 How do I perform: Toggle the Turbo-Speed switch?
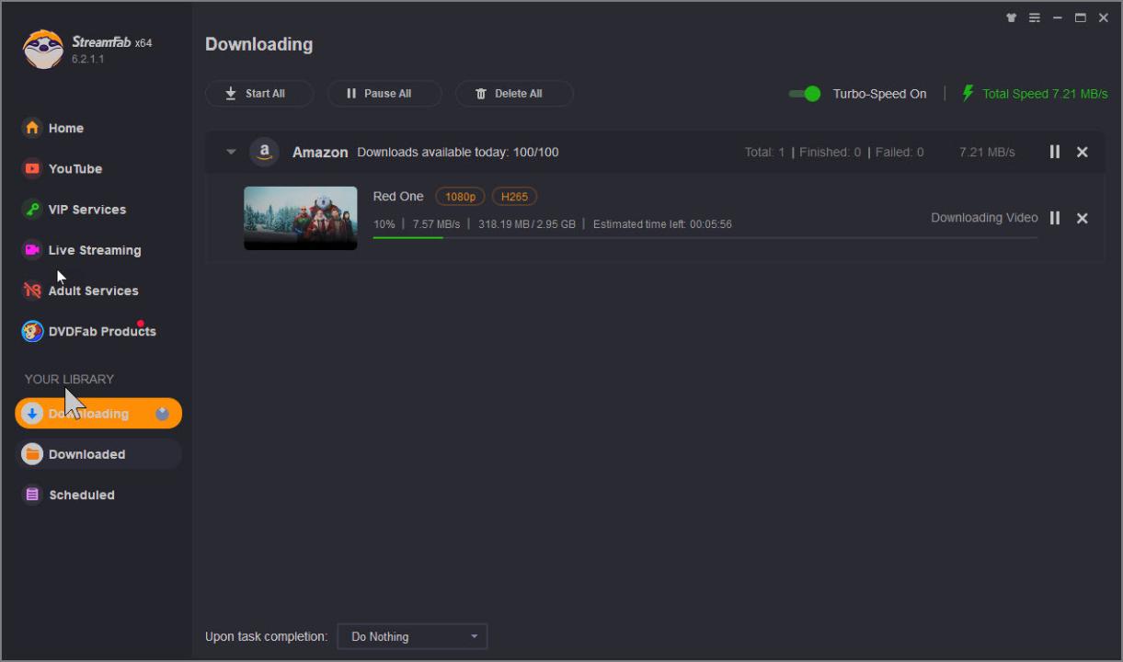805,94
